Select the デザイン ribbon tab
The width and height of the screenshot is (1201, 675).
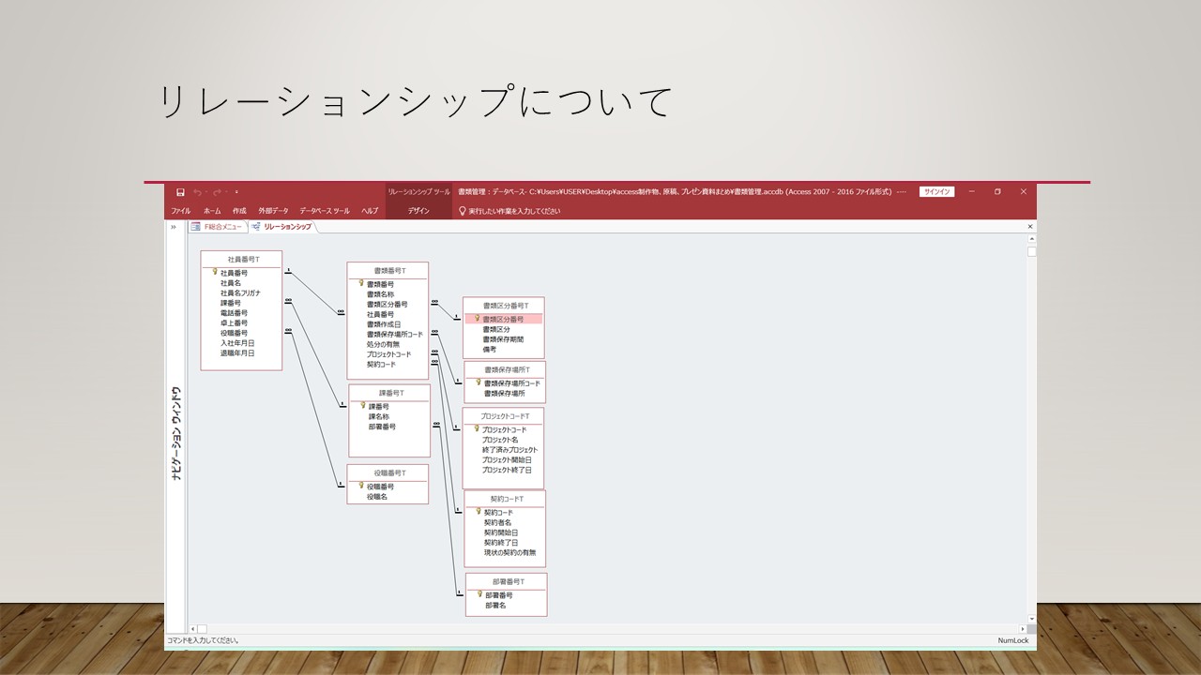(x=418, y=211)
